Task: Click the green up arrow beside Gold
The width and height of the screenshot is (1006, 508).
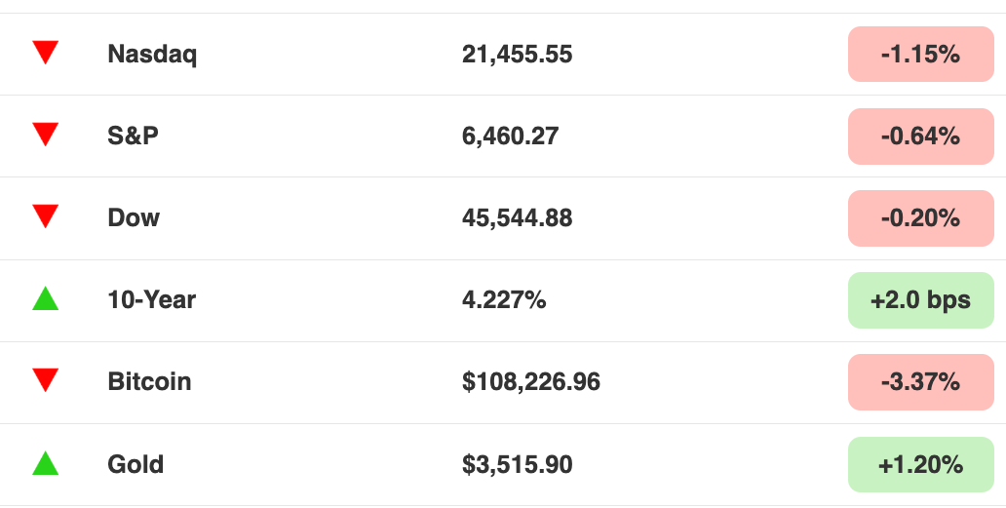Action: 46,462
